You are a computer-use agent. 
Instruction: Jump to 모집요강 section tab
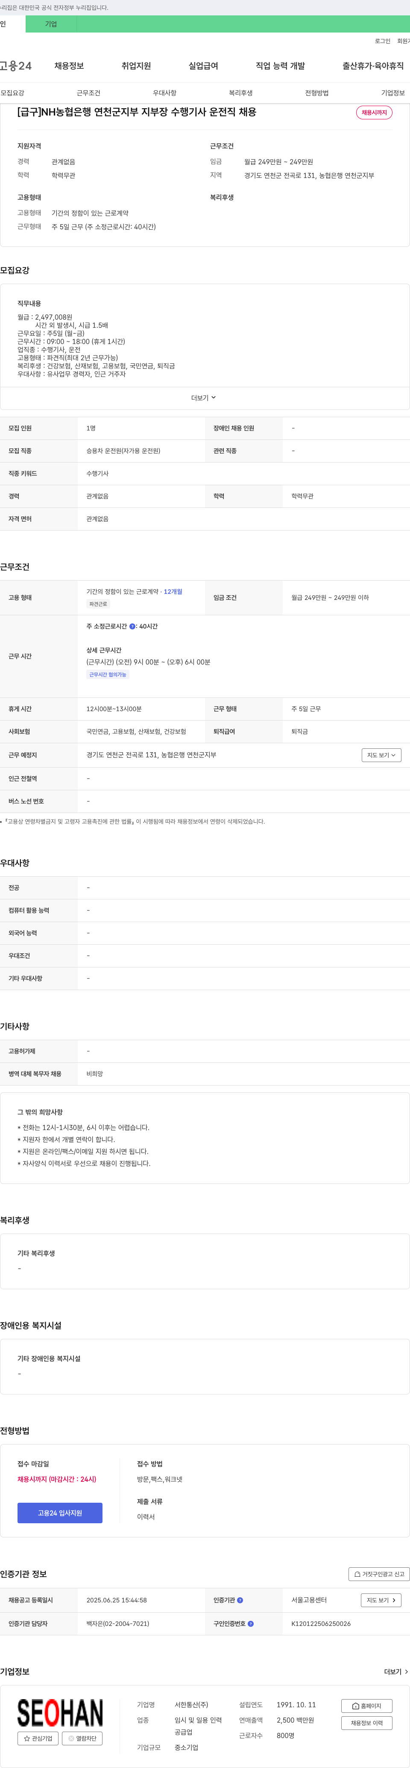[x=12, y=93]
